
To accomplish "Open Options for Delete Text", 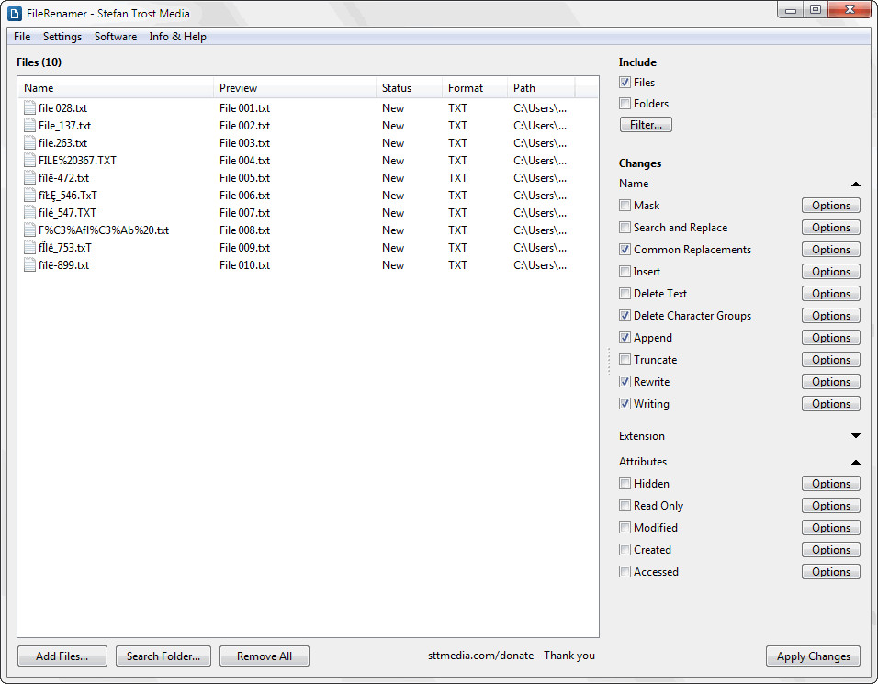I will (831, 293).
